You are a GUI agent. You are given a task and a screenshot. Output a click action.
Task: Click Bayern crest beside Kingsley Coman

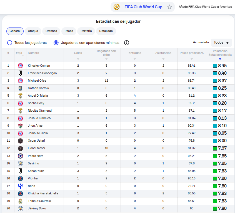point(20,66)
